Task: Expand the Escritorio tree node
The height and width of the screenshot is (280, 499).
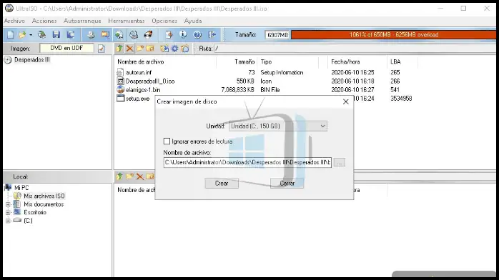Action: (8, 212)
